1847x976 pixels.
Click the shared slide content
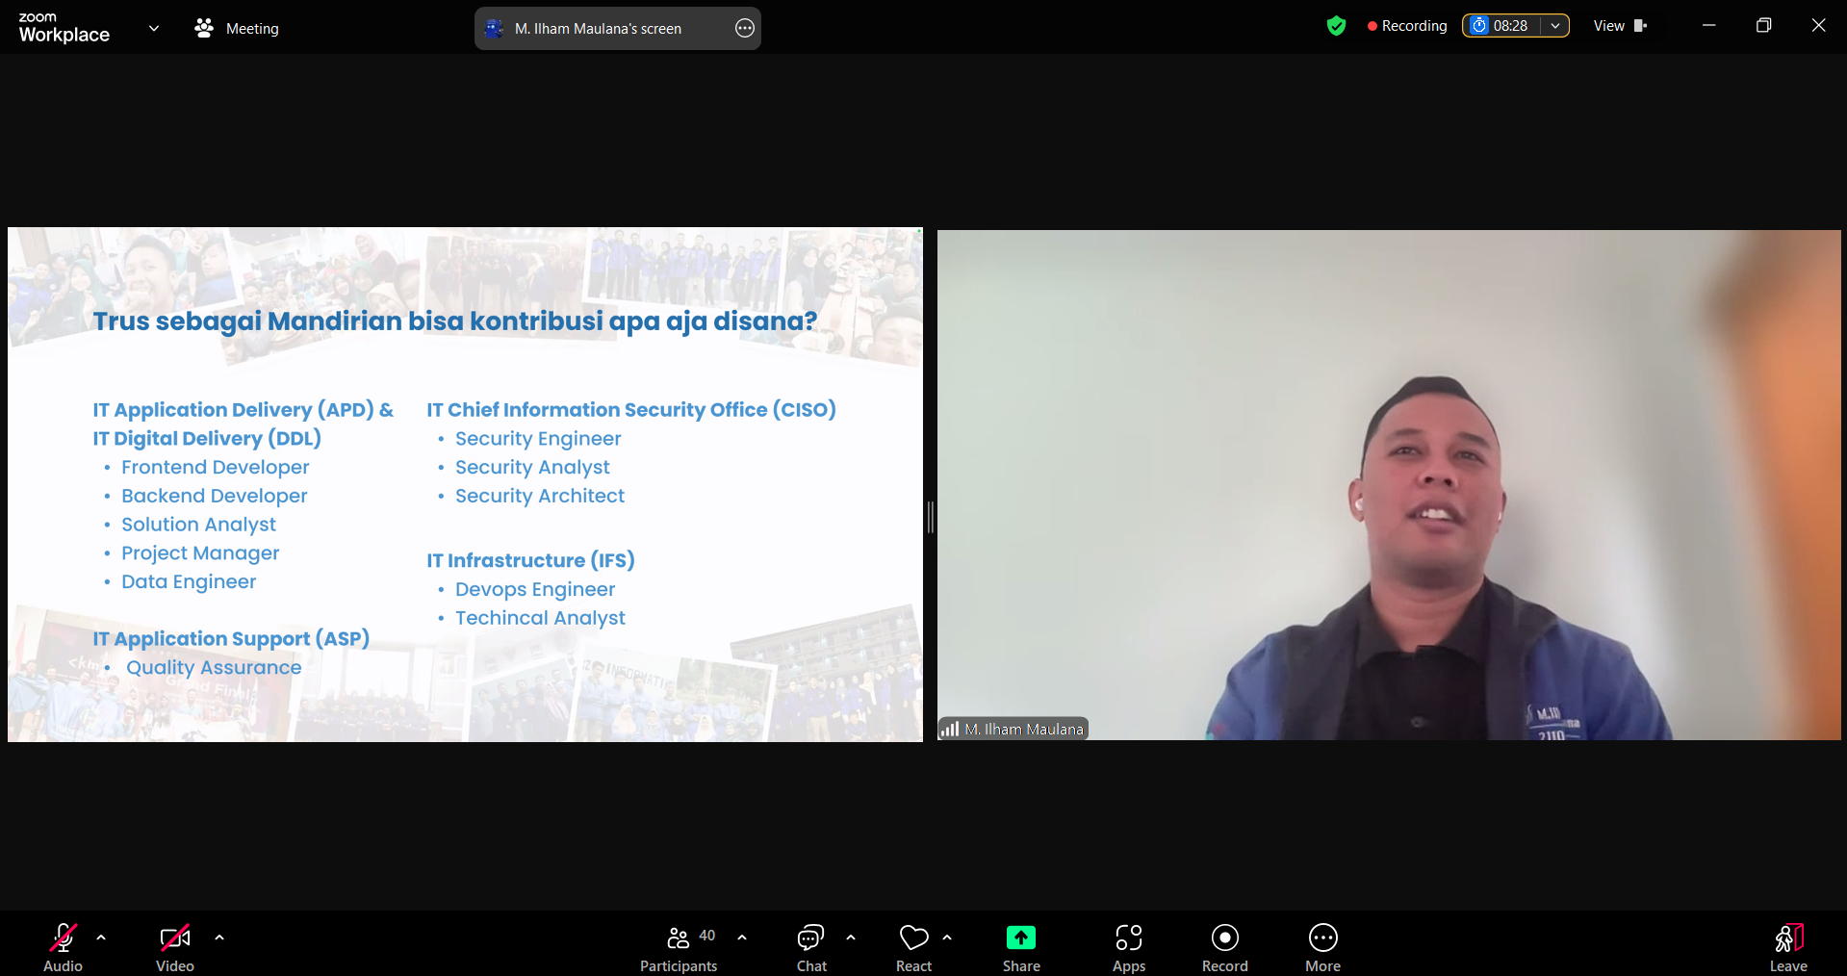pyautogui.click(x=465, y=484)
